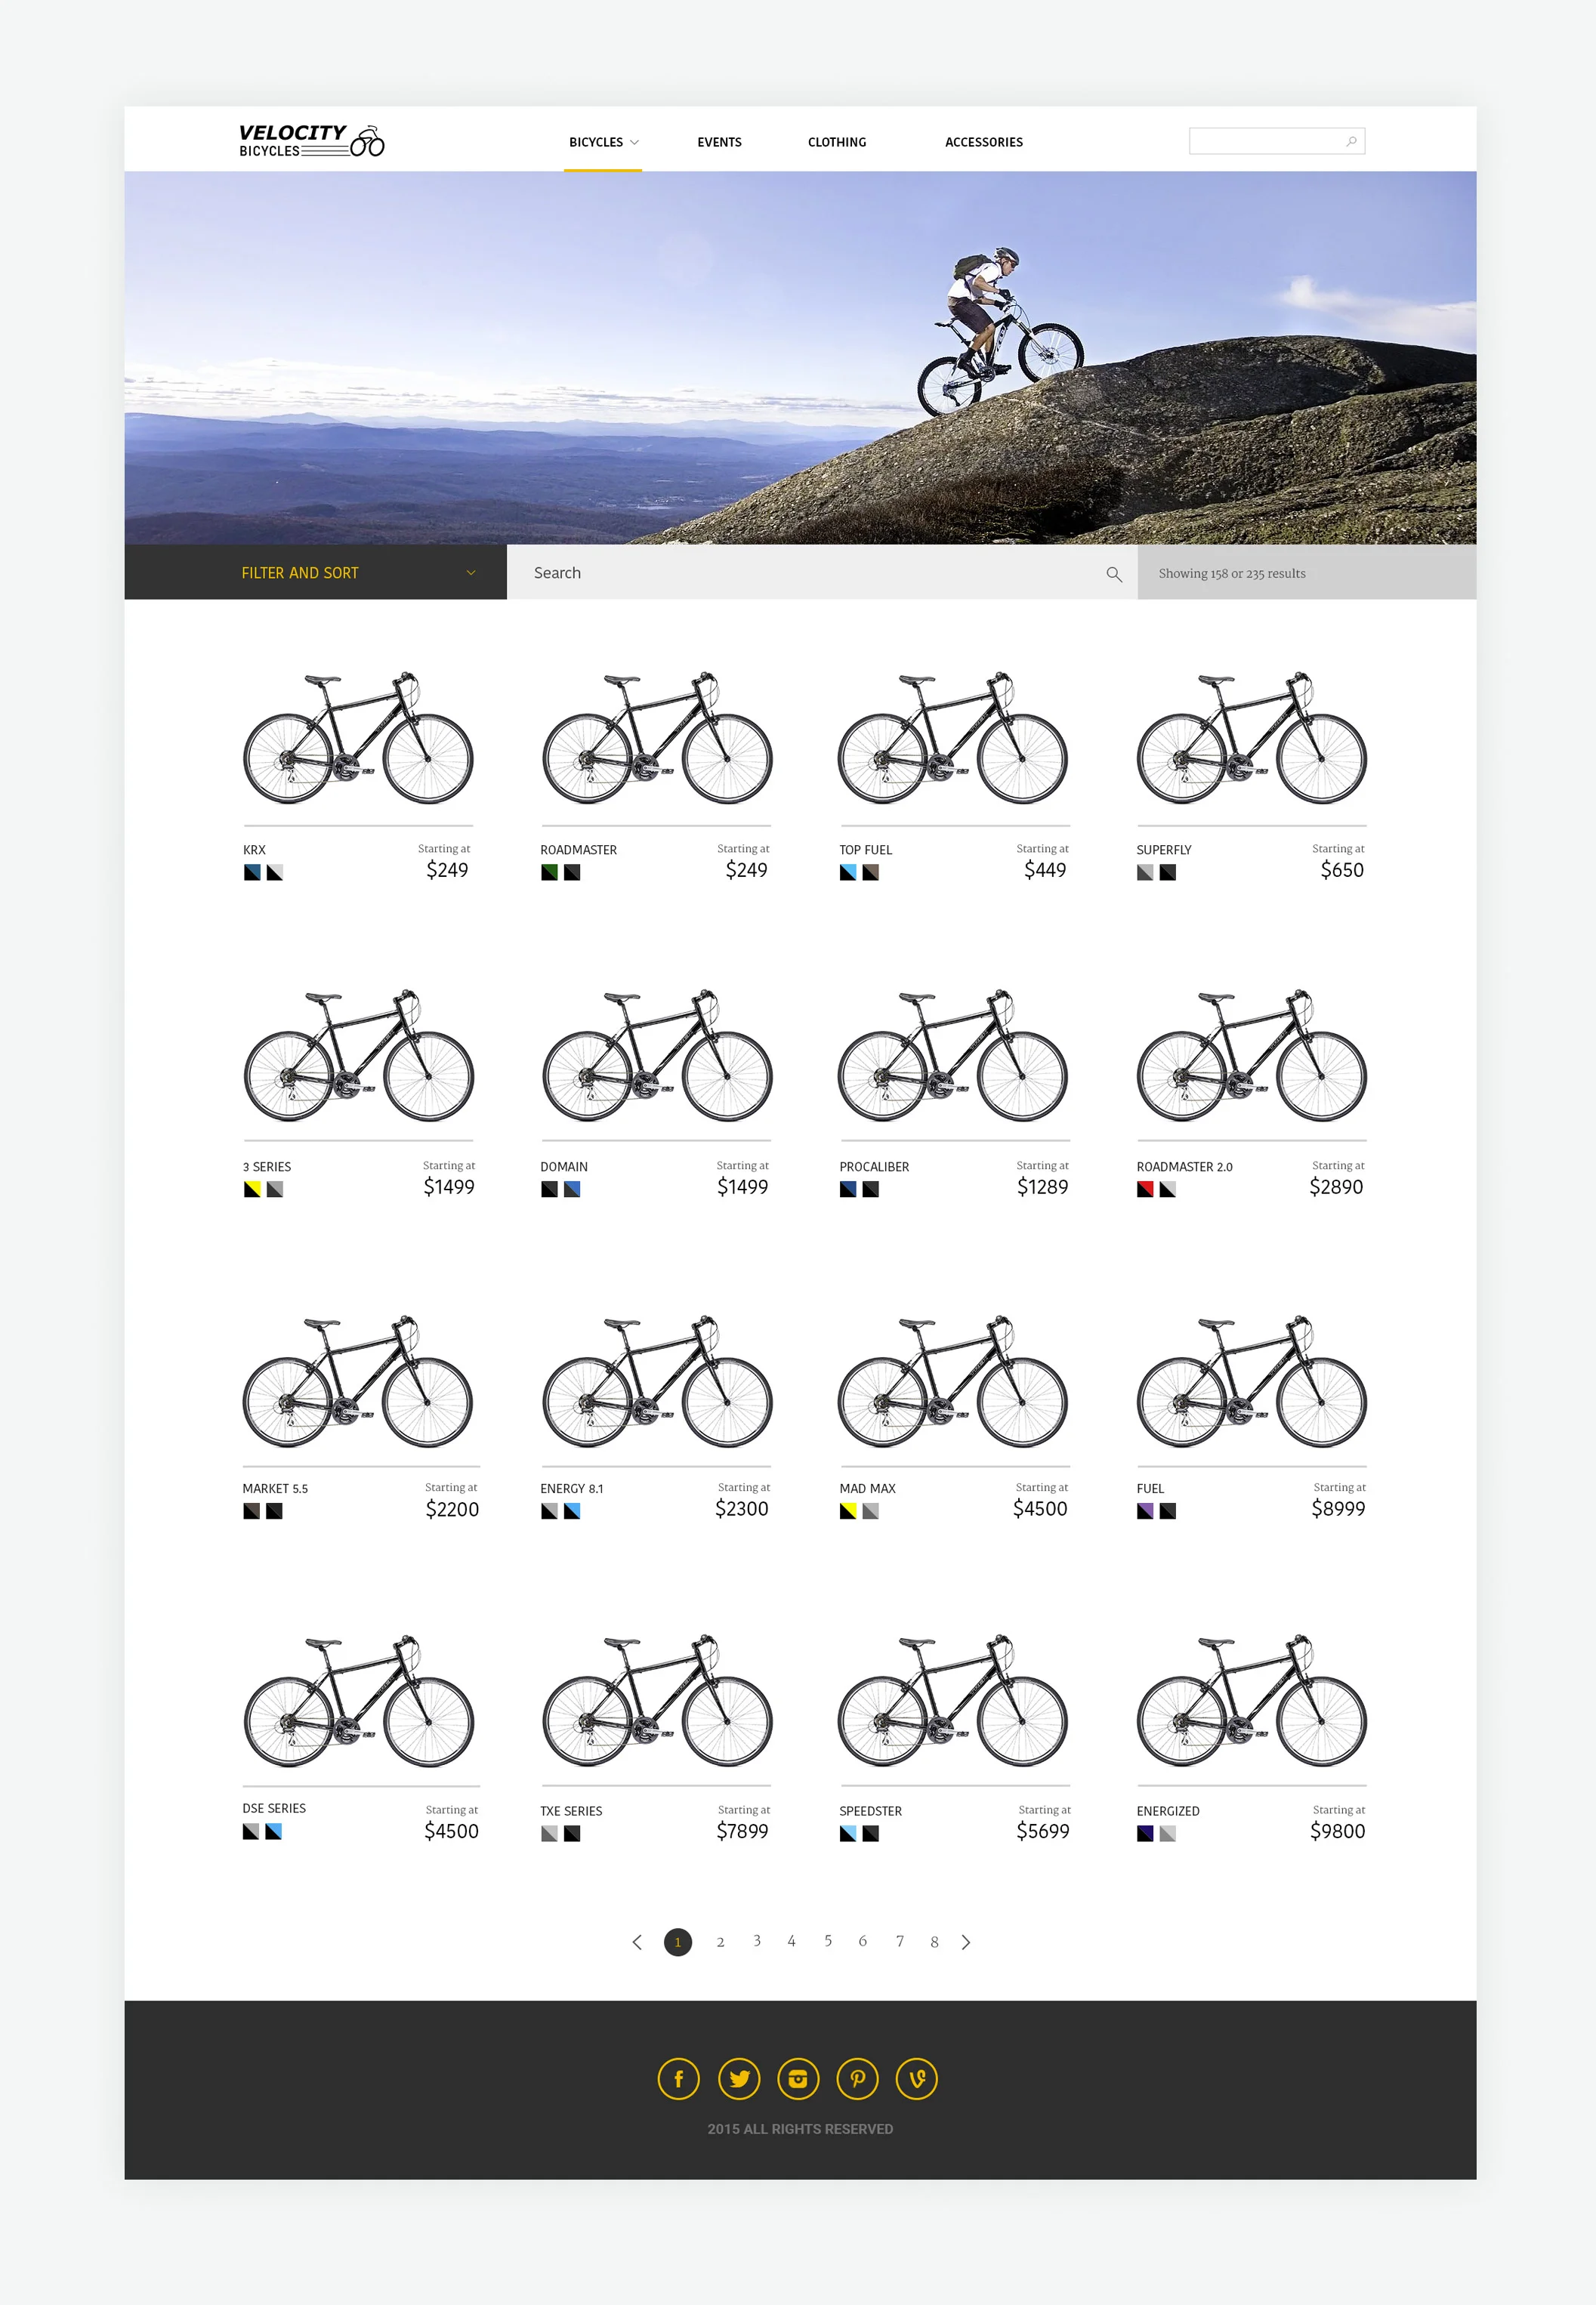
Task: Open the Instagram footer icon
Action: (x=798, y=2079)
